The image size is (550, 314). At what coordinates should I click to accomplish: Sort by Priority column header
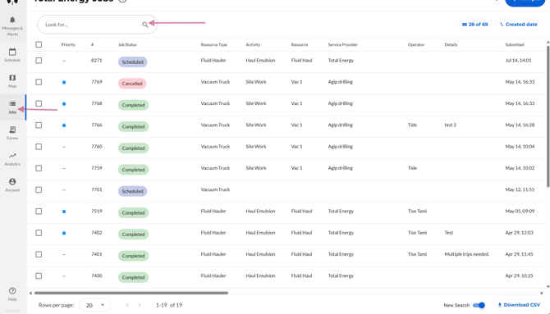click(68, 45)
